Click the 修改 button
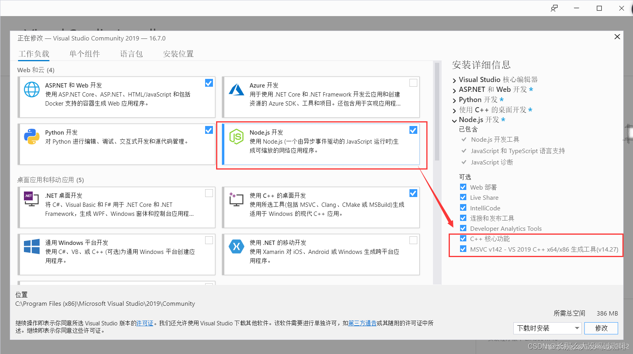 (601, 328)
